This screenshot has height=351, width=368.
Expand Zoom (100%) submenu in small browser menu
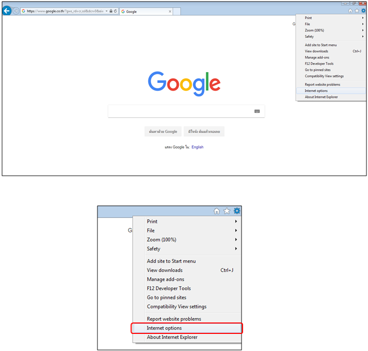click(331, 30)
